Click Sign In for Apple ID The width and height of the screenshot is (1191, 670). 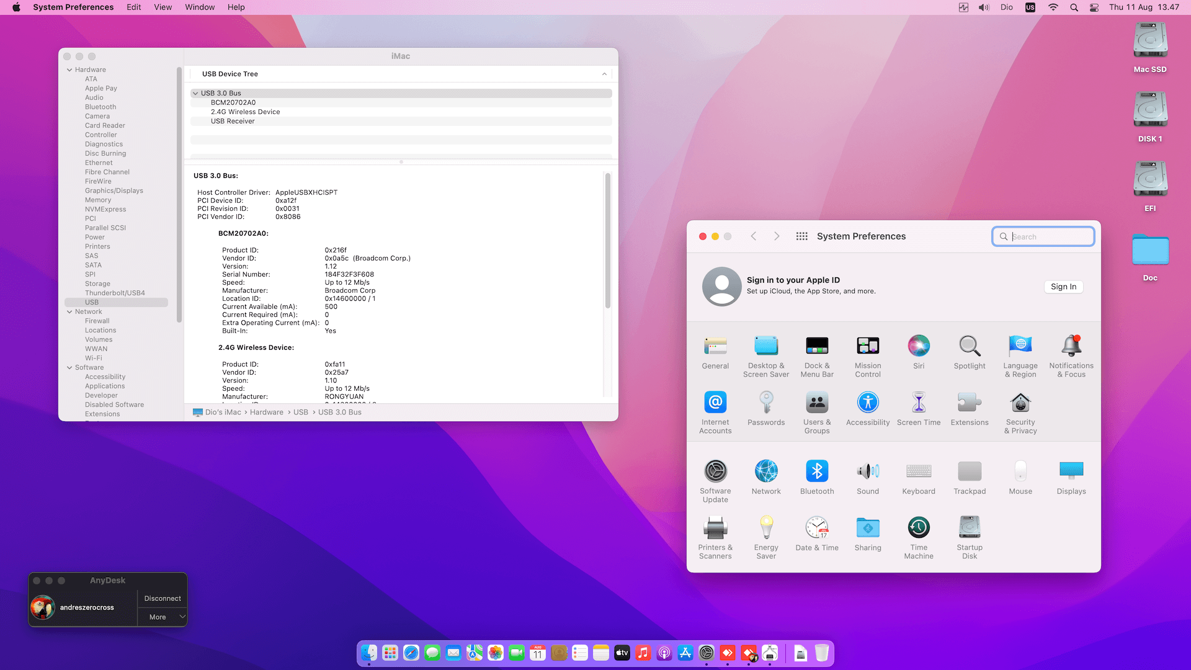tap(1063, 287)
